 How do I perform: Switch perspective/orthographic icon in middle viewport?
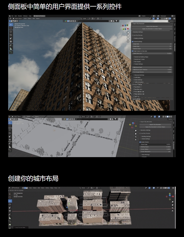click(x=136, y=139)
